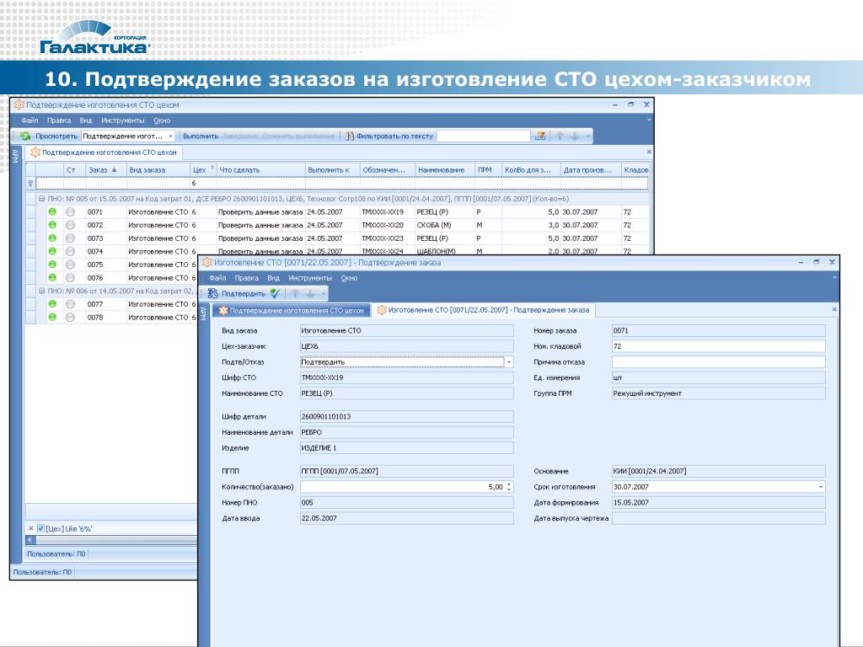Click the green status circle of order 0077
The image size is (863, 647).
(52, 303)
